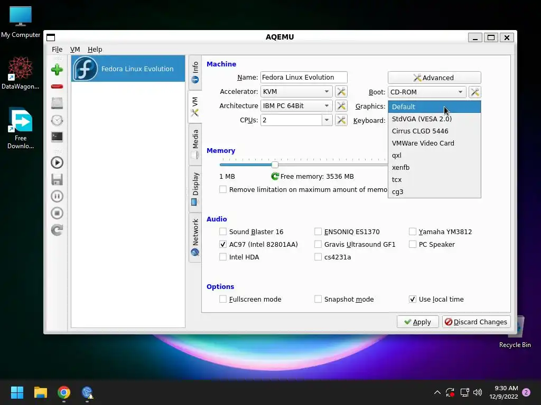Switch to the Display tab
Image resolution: width=541 pixels, height=405 pixels.
pos(195,189)
